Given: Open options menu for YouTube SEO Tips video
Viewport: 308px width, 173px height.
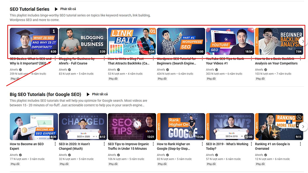Looking at the screenshot, I should (x=251, y=59).
